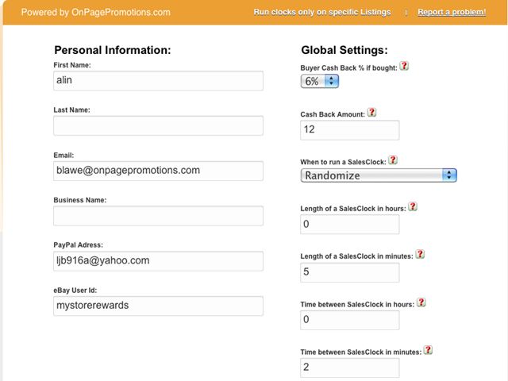
Task: Select the empty Last Name field
Action: [158, 125]
